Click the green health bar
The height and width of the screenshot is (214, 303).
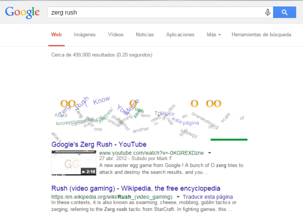[229, 139]
